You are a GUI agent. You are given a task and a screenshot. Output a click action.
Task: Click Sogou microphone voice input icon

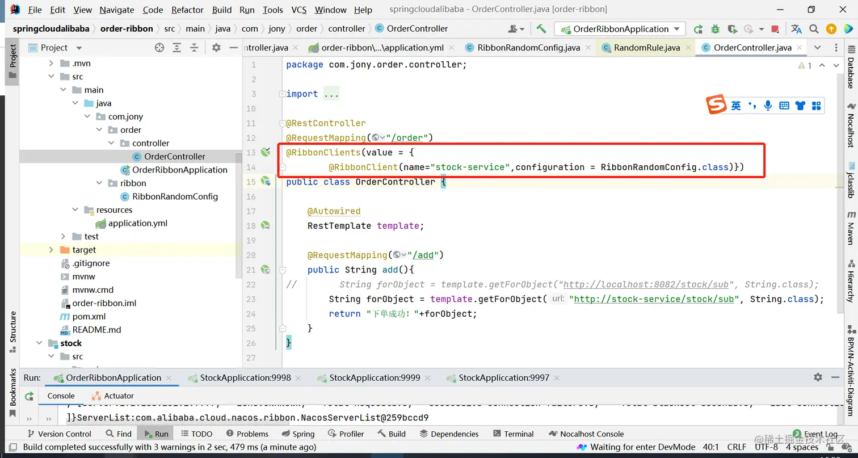tap(768, 106)
